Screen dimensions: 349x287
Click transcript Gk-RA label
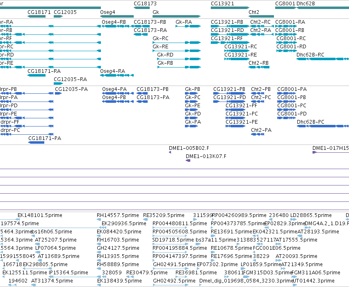[x=184, y=22]
